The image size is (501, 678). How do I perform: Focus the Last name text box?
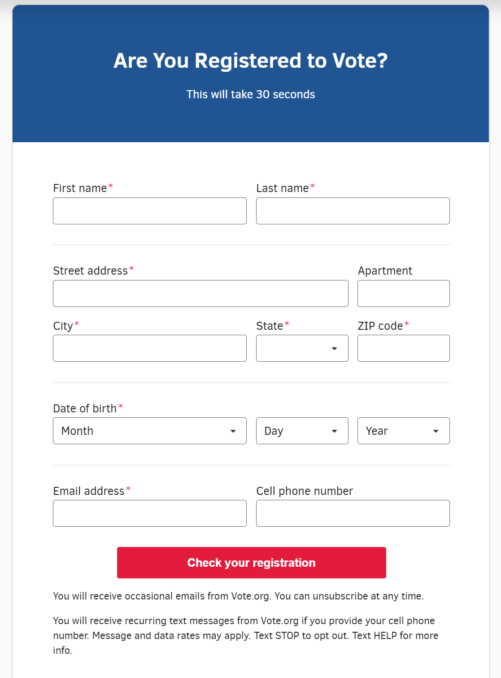353,211
